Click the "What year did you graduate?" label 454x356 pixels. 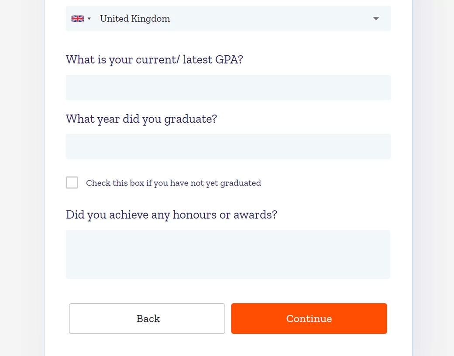(x=141, y=119)
